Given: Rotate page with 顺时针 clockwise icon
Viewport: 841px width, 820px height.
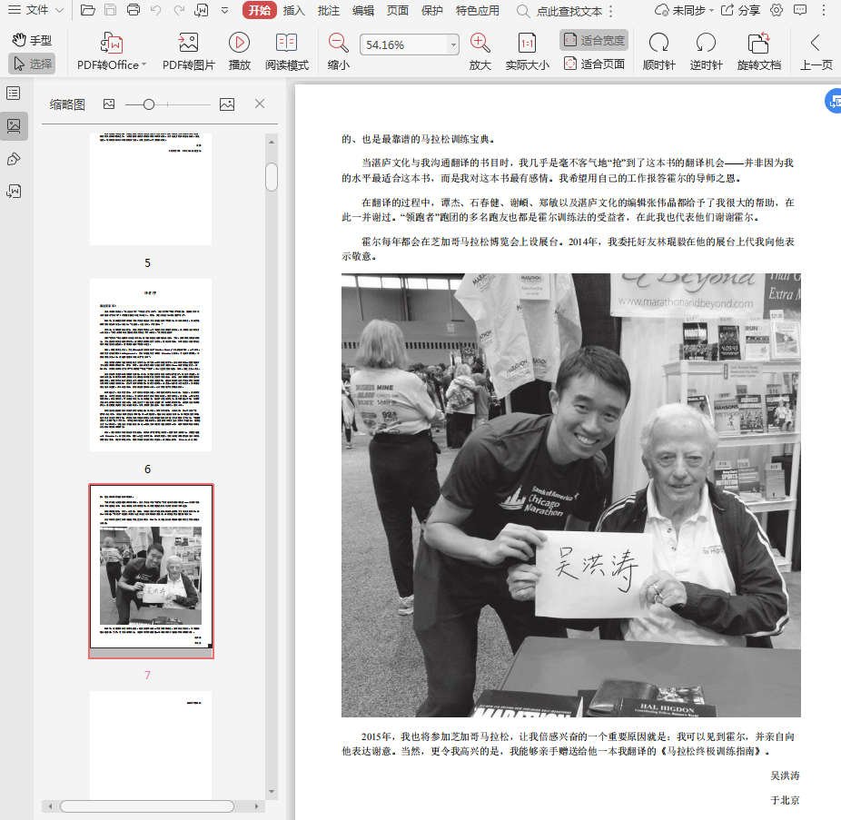Looking at the screenshot, I should (658, 44).
